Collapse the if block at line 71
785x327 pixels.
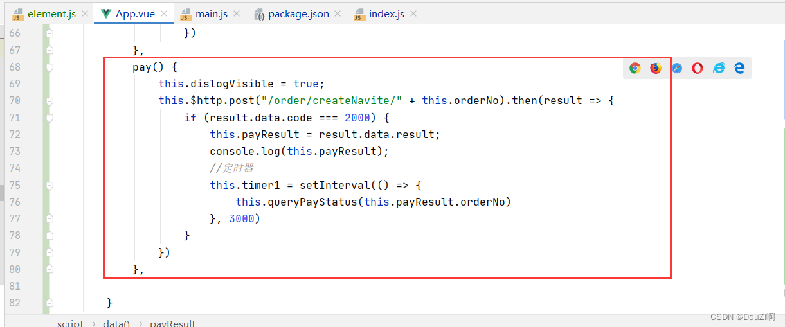click(x=50, y=118)
